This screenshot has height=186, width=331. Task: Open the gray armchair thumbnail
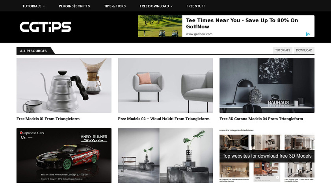click(x=165, y=85)
